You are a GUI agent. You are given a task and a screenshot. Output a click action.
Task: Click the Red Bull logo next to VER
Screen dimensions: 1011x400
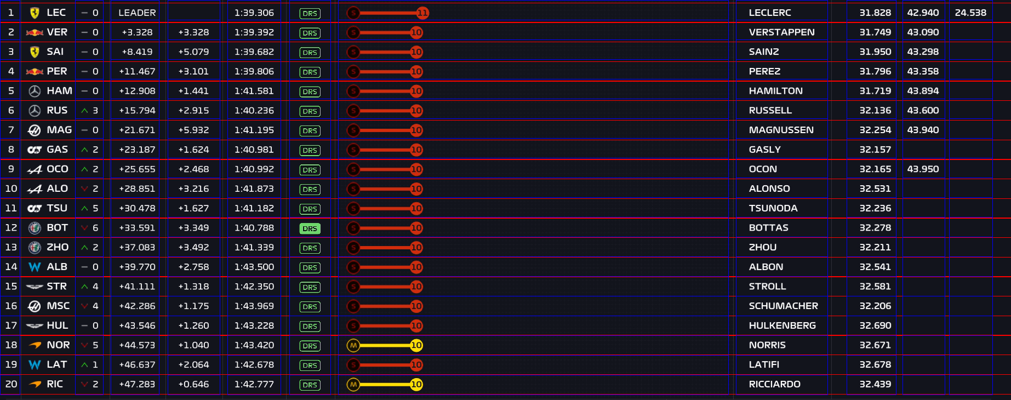(x=35, y=32)
